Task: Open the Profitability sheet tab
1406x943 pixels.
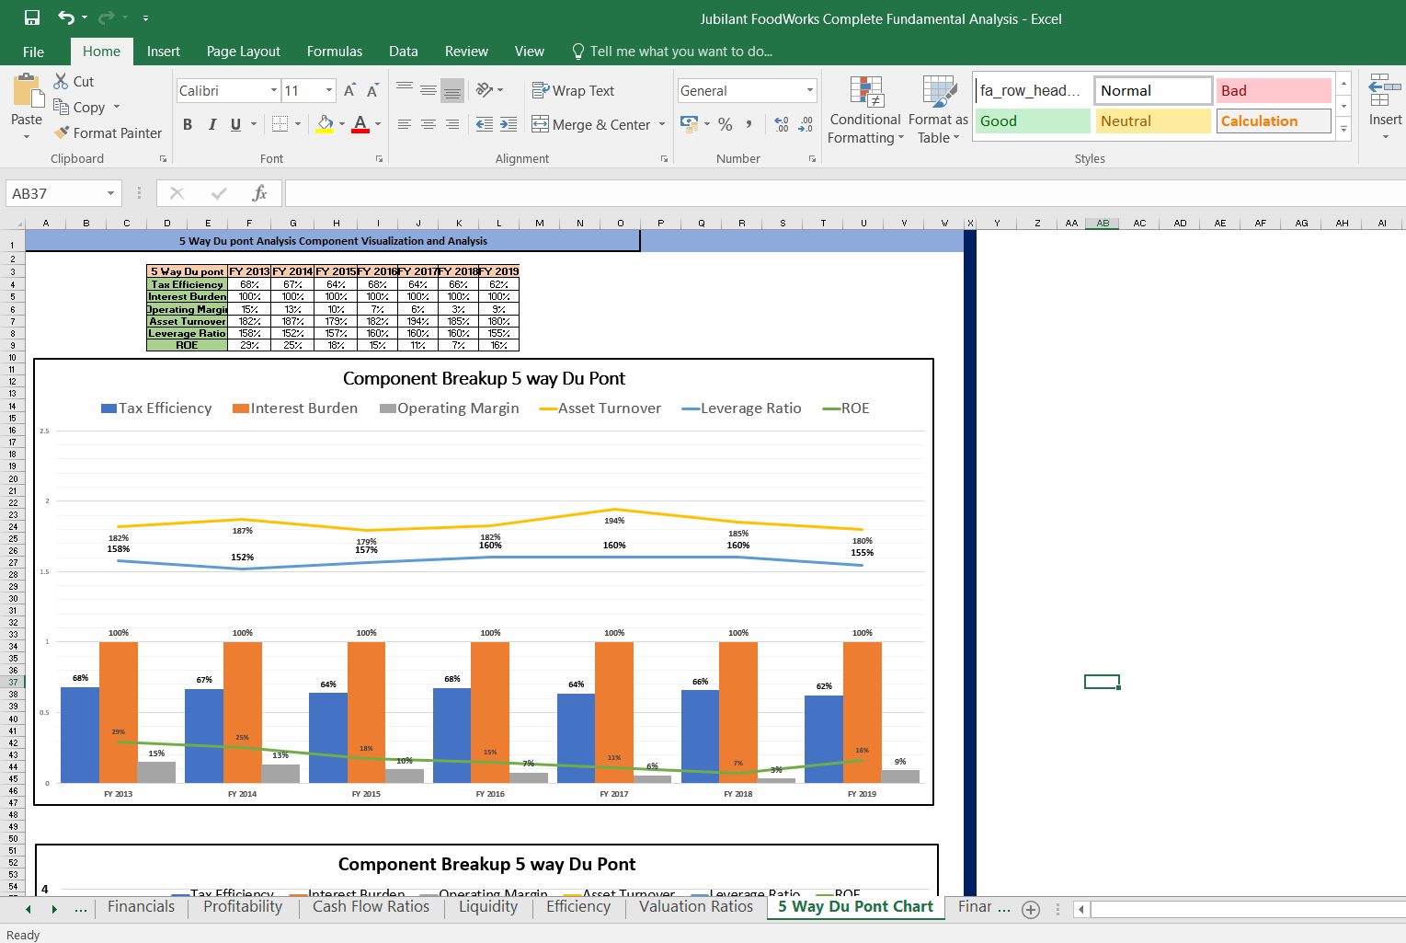Action: pyautogui.click(x=243, y=907)
